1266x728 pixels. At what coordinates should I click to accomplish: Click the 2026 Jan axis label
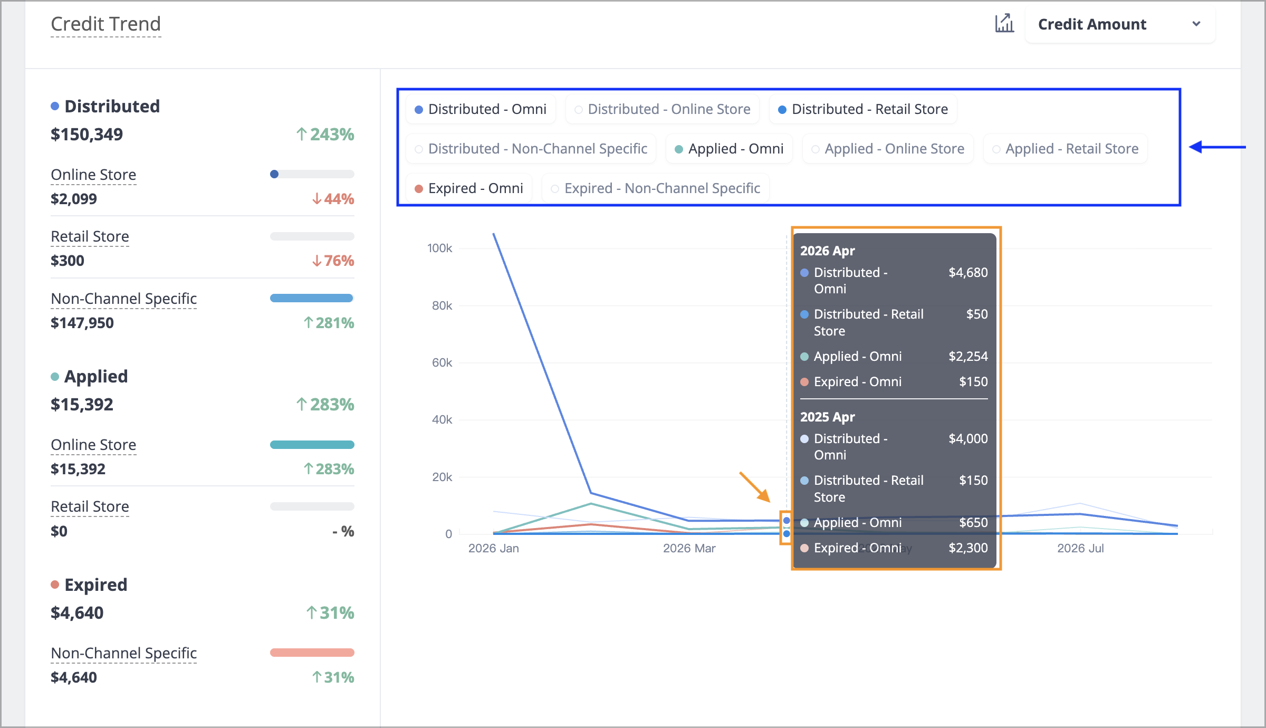tap(494, 548)
